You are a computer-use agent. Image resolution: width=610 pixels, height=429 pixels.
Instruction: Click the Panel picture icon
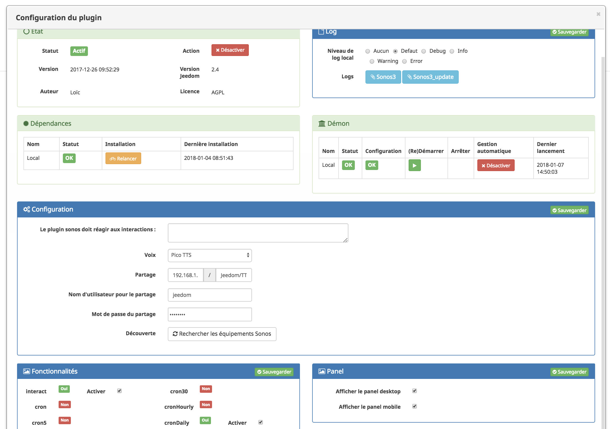tap(322, 371)
